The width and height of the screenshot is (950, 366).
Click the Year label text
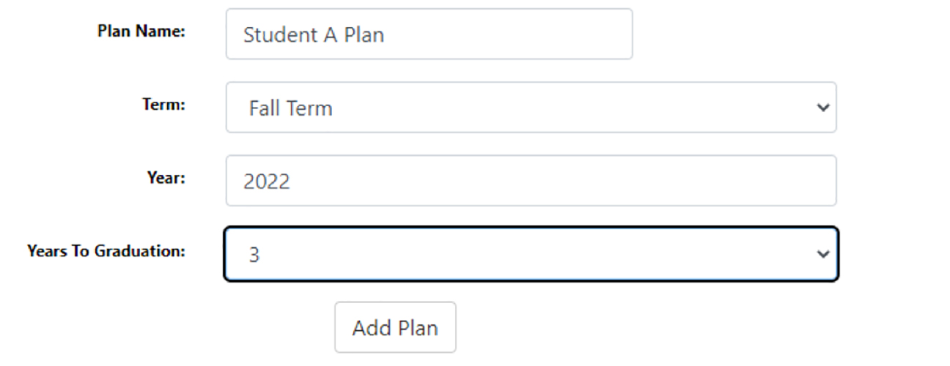(167, 177)
